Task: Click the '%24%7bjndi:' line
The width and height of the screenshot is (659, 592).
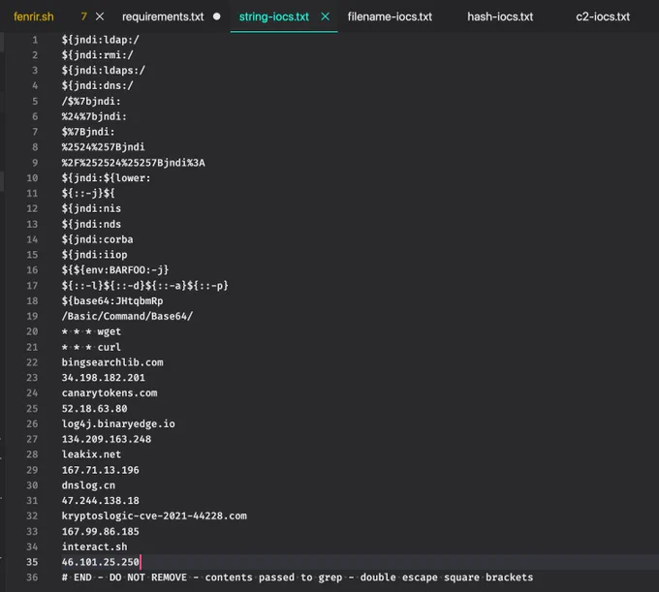Action: click(94, 116)
